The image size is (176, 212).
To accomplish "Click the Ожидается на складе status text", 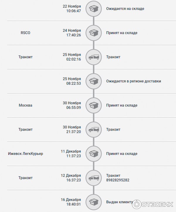I will 125,9.
